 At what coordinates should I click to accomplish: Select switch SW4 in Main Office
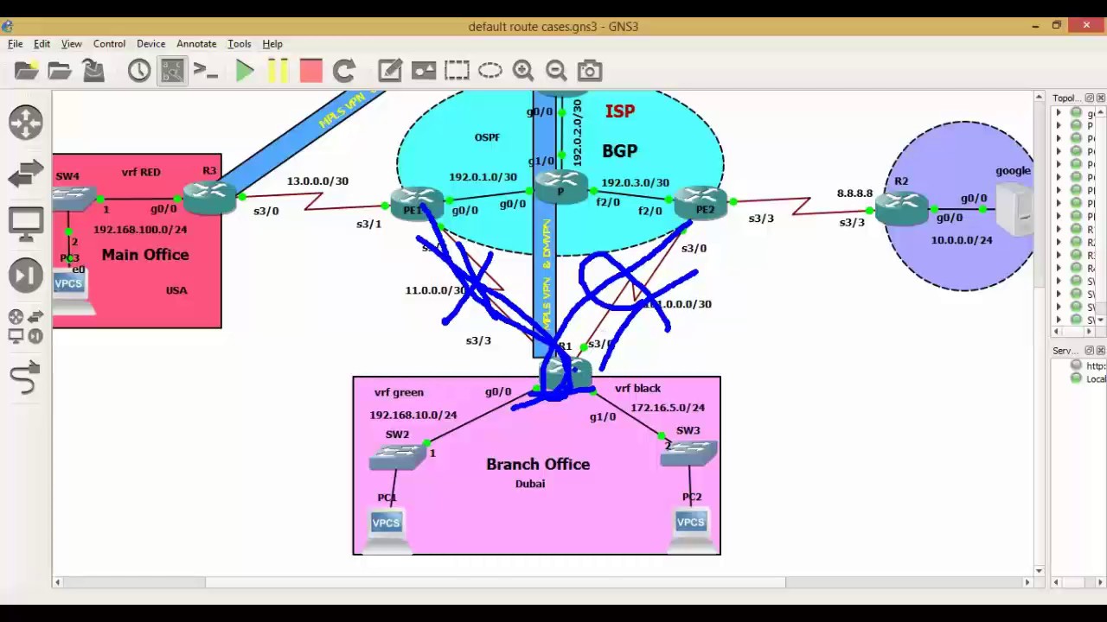(74, 200)
